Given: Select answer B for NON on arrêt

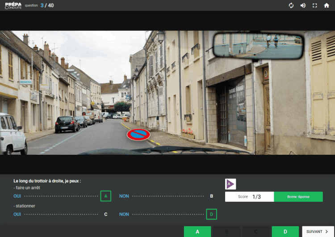Looking at the screenshot, I should coord(212,196).
